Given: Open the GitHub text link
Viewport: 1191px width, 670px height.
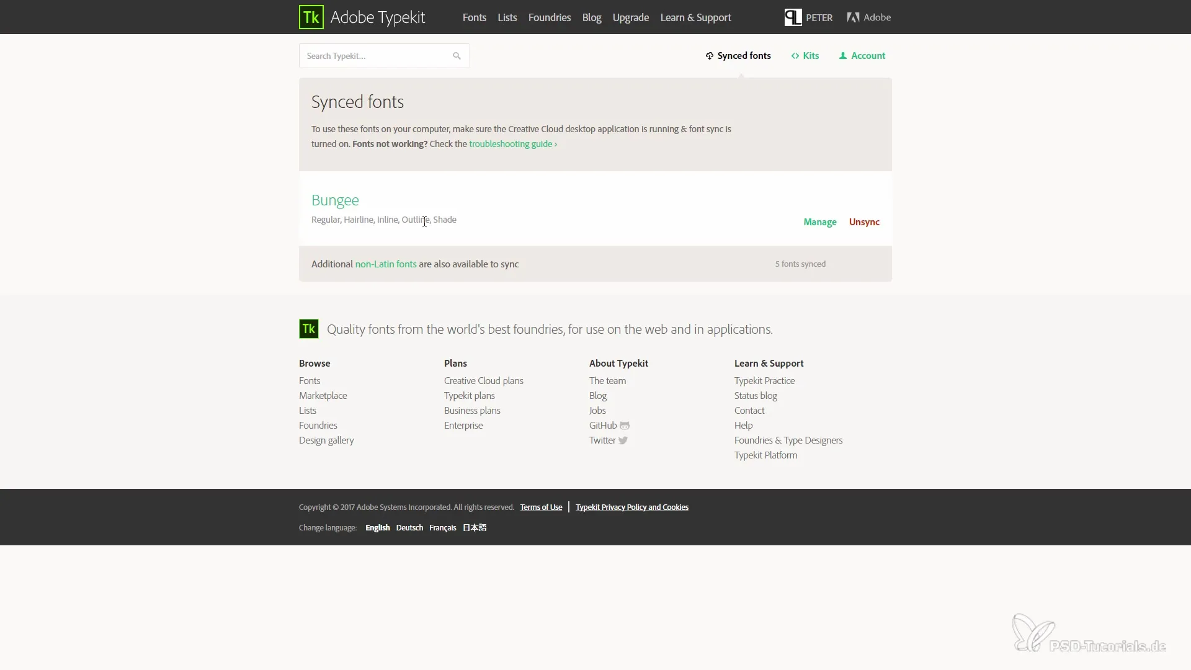Looking at the screenshot, I should [603, 426].
